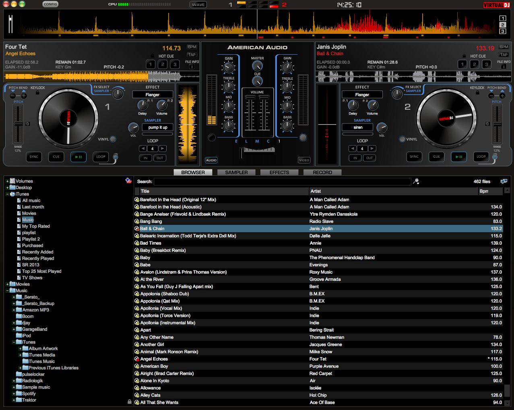Open the file info icon on deck 1

click(x=192, y=67)
